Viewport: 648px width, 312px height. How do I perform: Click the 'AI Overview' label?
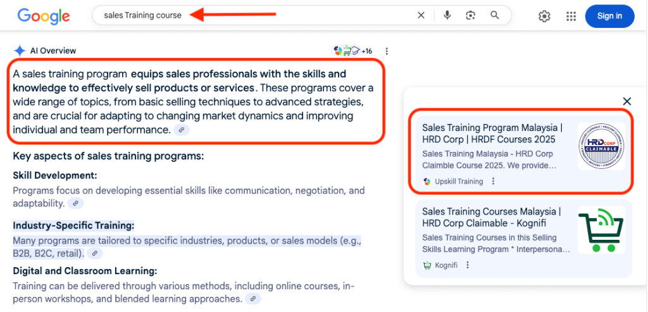pyautogui.click(x=53, y=51)
